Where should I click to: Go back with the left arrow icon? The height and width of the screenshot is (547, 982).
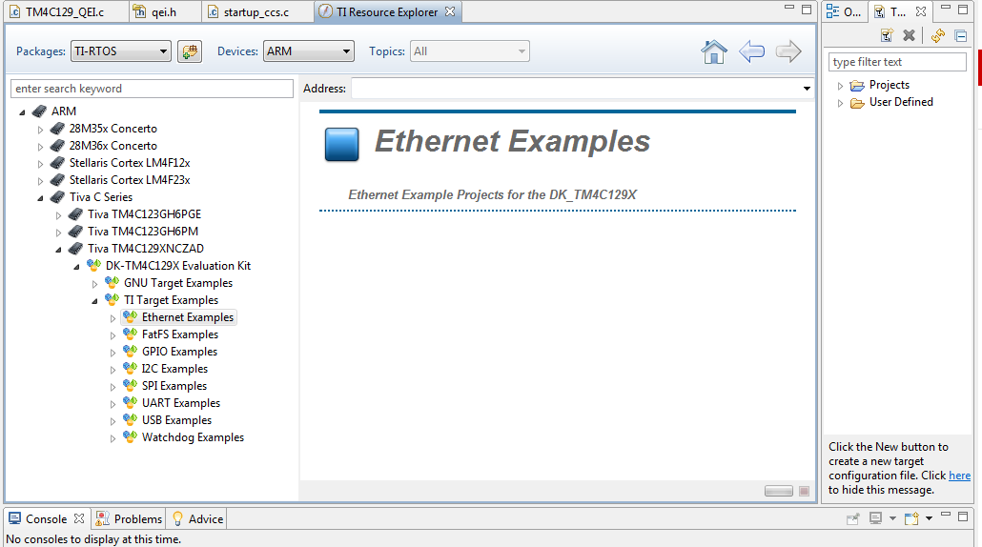point(751,51)
